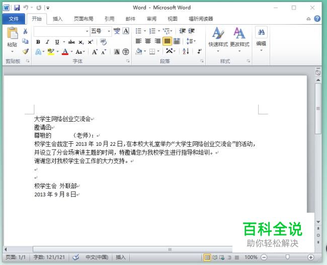Clear formatting with eraser icon
Screen dimensions: 327x265
pos(103,42)
